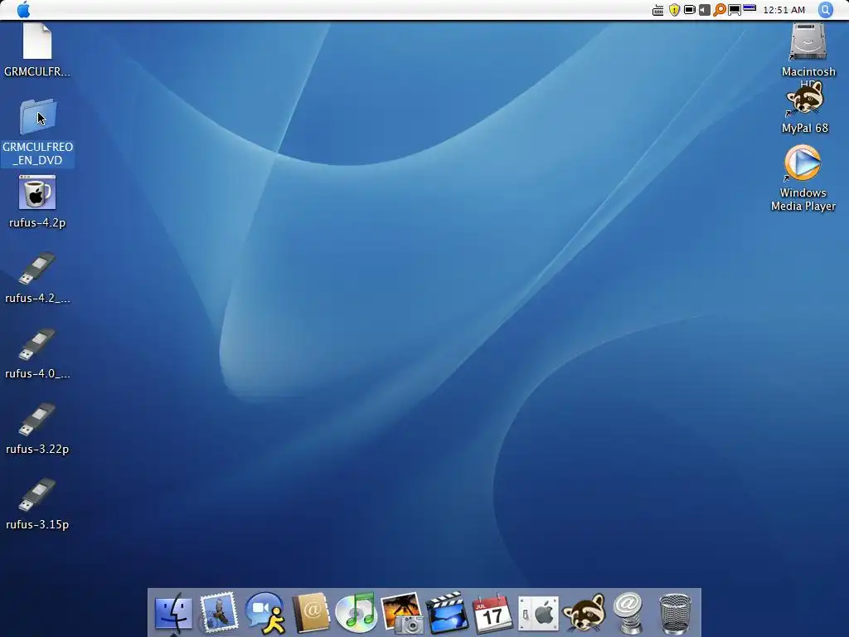849x637 pixels.
Task: Select the GRMCULFR... blank file icon
Action: [x=37, y=41]
